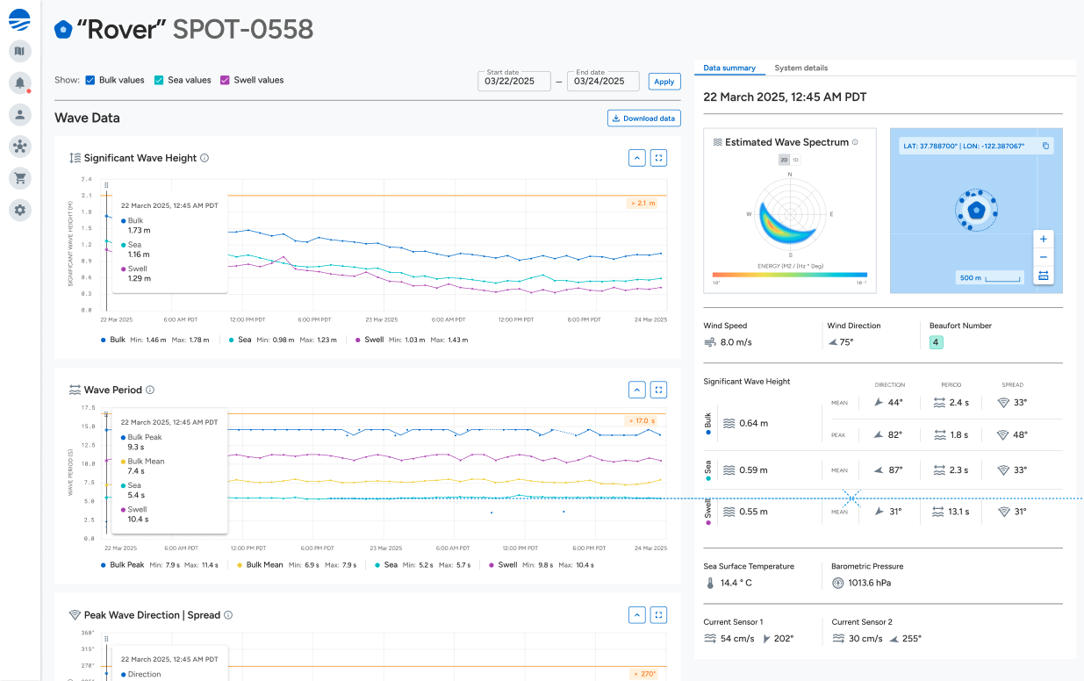Toggle Bulk values checkbox
The image size is (1084, 681).
[90, 80]
